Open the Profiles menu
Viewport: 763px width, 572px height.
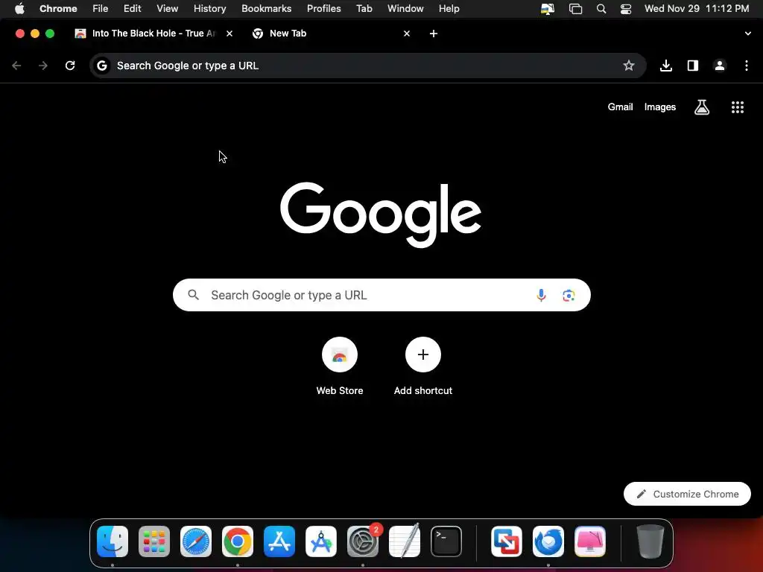pyautogui.click(x=324, y=9)
